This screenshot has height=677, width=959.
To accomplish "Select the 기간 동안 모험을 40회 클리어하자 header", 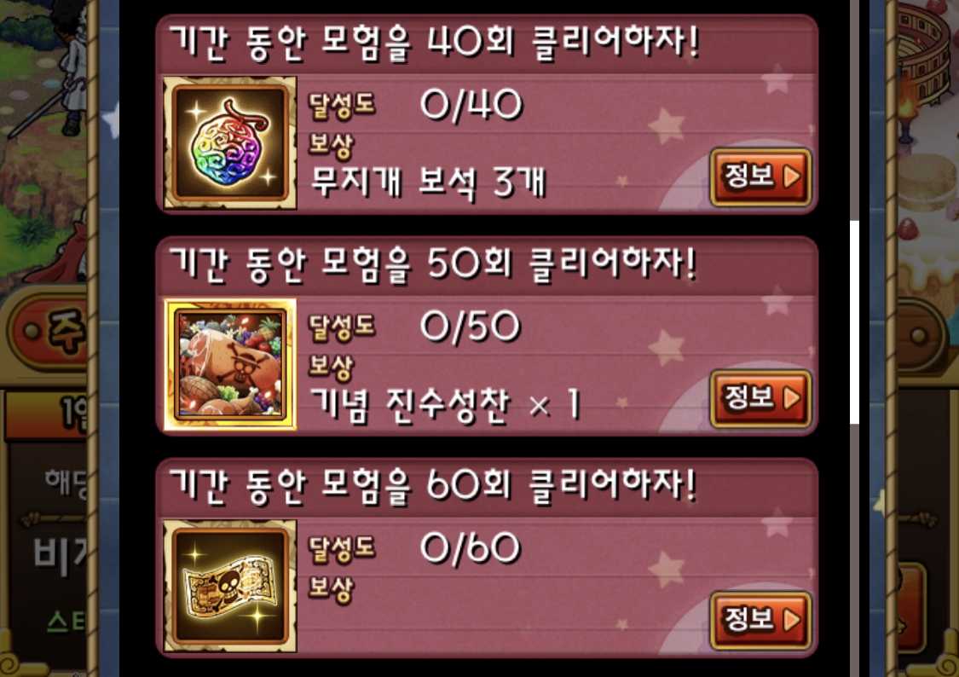I will (433, 43).
